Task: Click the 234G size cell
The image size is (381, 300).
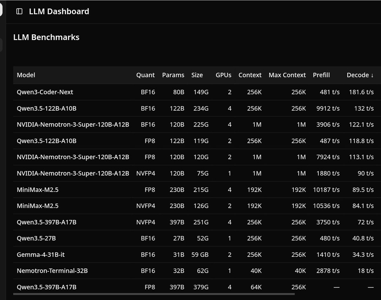Action: 201,108
